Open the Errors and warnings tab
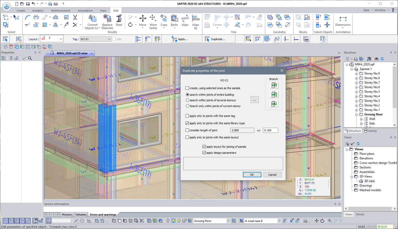The width and height of the screenshot is (398, 229). [103, 215]
